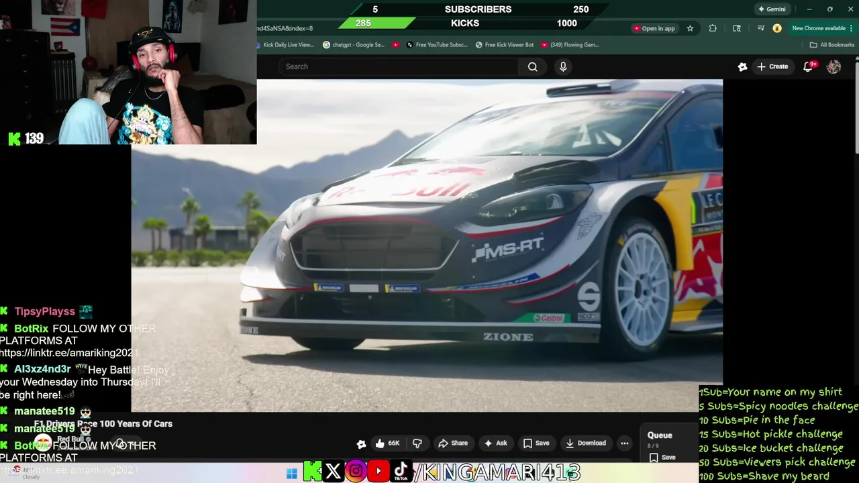Activate voice search microphone icon
This screenshot has width=859, height=483.
coord(563,66)
